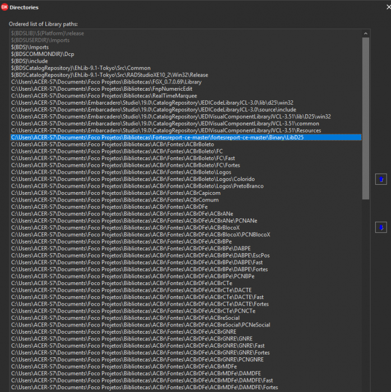
Task: Select the ACBrBoleto\Logos\Colorido path
Action: click(186, 179)
